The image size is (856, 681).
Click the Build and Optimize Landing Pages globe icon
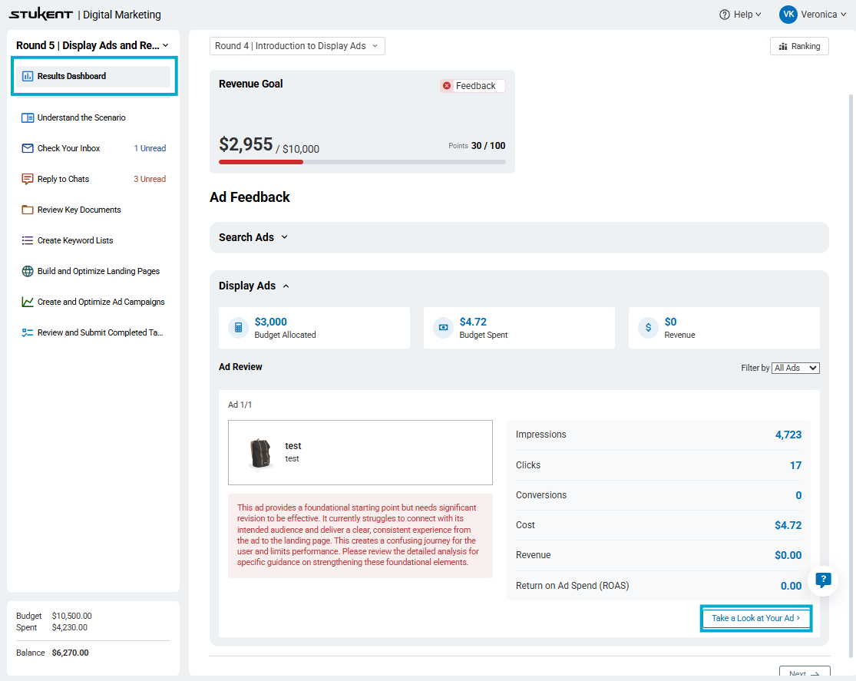coord(28,272)
